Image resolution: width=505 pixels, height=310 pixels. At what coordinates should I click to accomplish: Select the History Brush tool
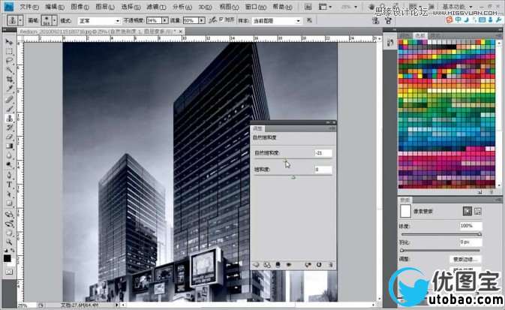tap(9, 128)
